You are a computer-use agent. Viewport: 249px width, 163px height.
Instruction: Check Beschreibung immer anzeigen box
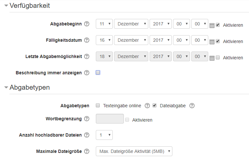[98, 73]
